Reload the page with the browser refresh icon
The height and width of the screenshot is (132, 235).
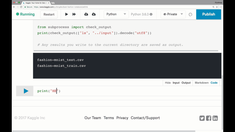click(21, 7)
